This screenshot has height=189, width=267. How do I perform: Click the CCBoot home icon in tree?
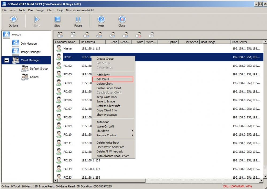[6, 35]
